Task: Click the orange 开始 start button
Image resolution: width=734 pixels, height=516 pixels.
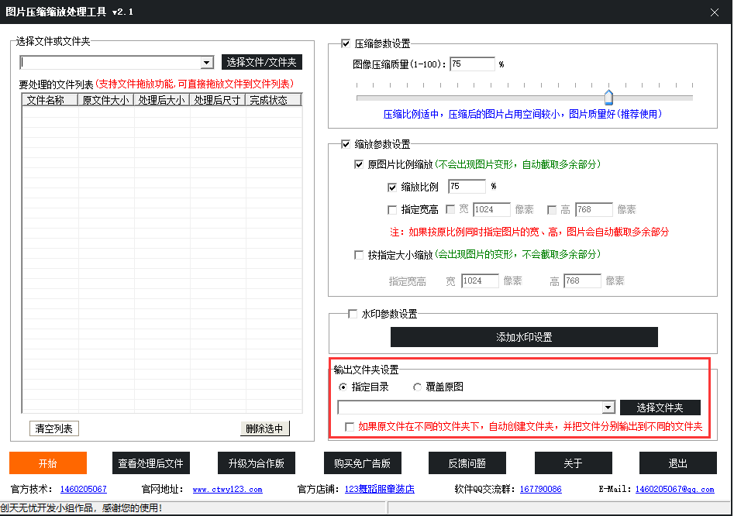Action: (x=48, y=463)
